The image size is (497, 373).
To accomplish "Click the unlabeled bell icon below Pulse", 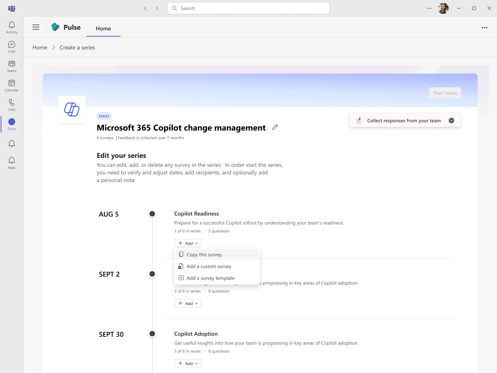I will click(x=12, y=144).
